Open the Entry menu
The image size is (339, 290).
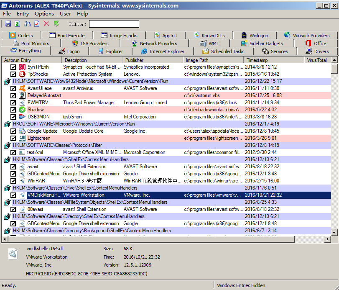click(x=23, y=14)
